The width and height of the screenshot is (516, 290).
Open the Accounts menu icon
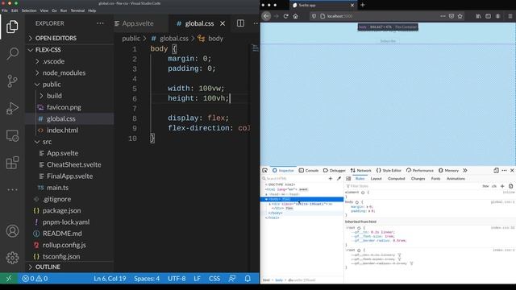coord(12,231)
